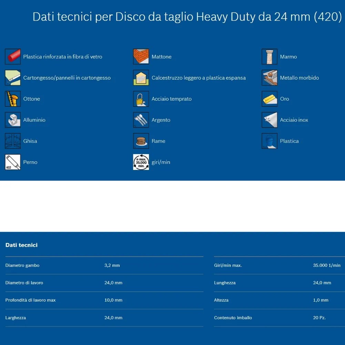
Task: Click the Metallo morbido icon
Action: click(269, 78)
